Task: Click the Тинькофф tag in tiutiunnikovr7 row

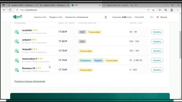Action: pos(111,60)
